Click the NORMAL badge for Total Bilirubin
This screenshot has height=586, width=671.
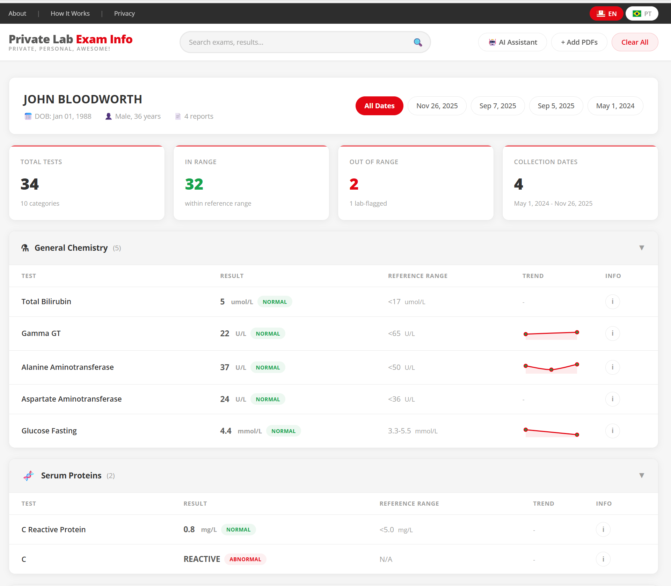[x=275, y=302]
